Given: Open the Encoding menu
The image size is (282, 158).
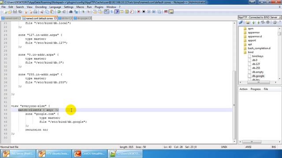Looking at the screenshot, I should [x=41, y=7].
